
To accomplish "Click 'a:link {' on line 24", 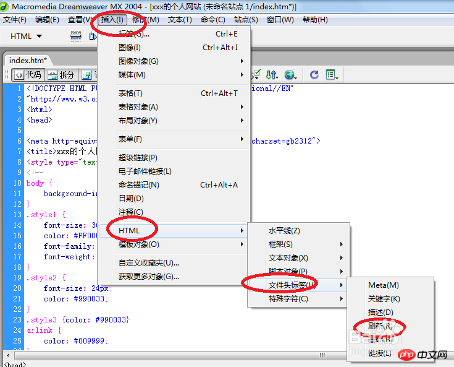I will pyautogui.click(x=44, y=330).
